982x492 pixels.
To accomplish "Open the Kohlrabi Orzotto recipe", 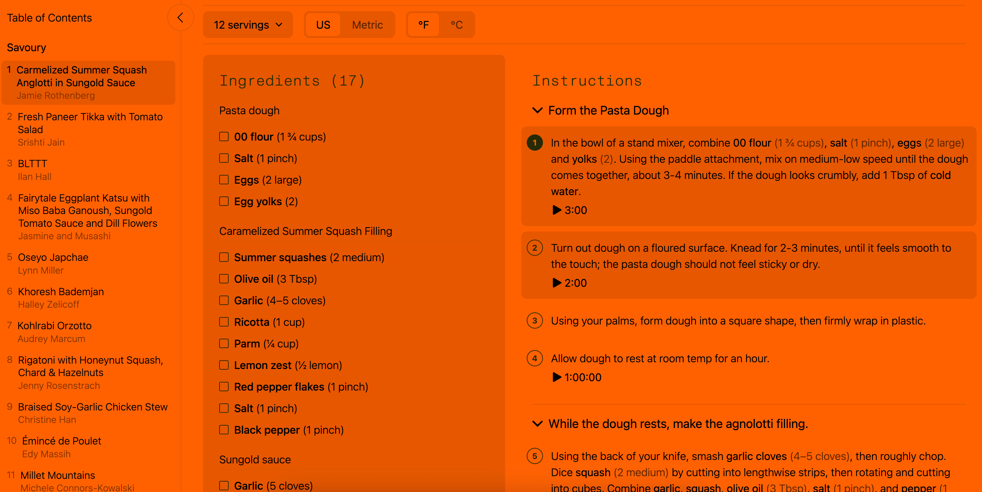I will [x=55, y=326].
